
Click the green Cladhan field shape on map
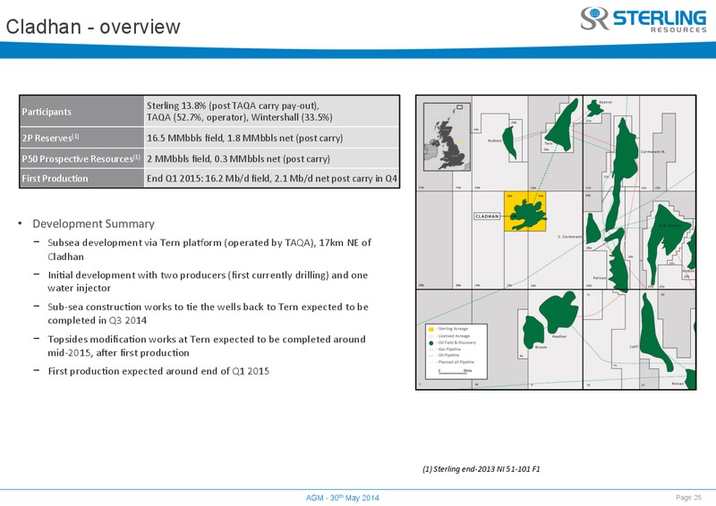point(528,213)
